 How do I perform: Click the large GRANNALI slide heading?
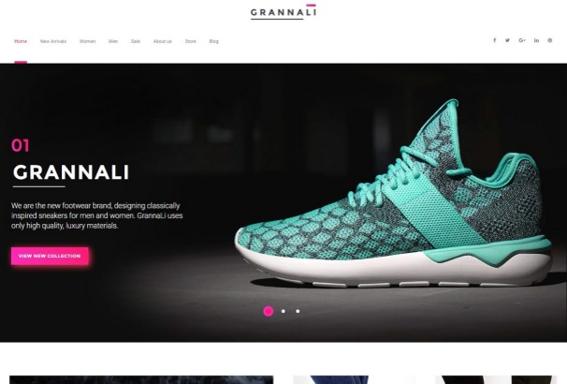point(71,172)
